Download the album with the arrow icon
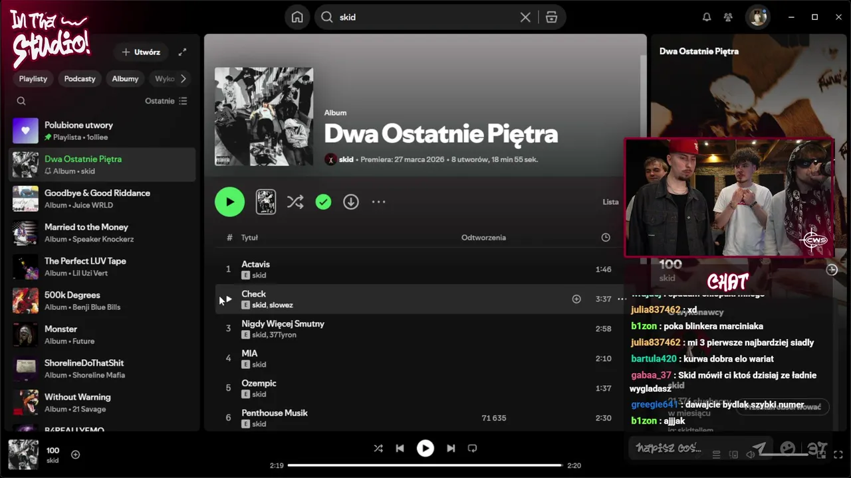The height and width of the screenshot is (478, 851). pyautogui.click(x=351, y=202)
